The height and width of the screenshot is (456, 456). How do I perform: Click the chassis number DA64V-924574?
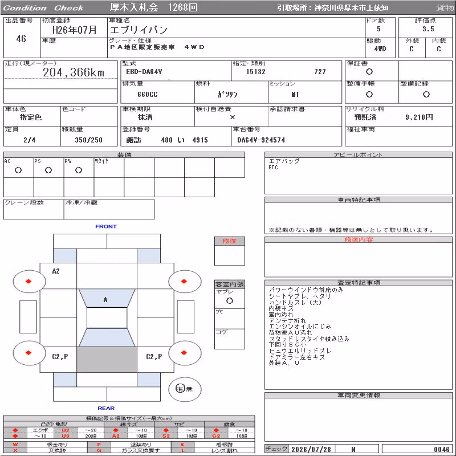click(261, 140)
